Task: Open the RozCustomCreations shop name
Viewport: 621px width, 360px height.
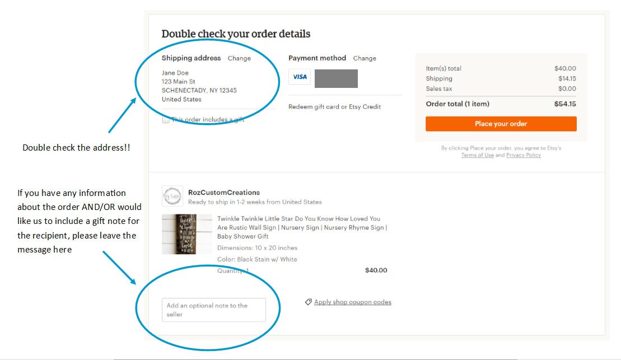Action: [x=224, y=193]
